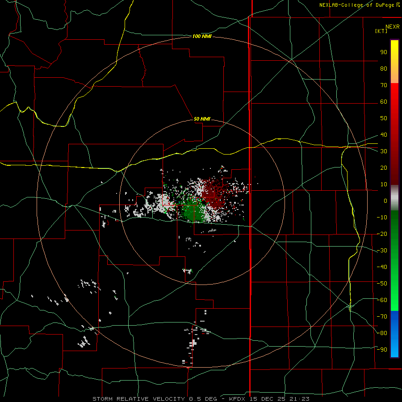Screen dimensions: 402x402
Task: Click the blue bottom segment of color bar
Action: click(x=394, y=334)
